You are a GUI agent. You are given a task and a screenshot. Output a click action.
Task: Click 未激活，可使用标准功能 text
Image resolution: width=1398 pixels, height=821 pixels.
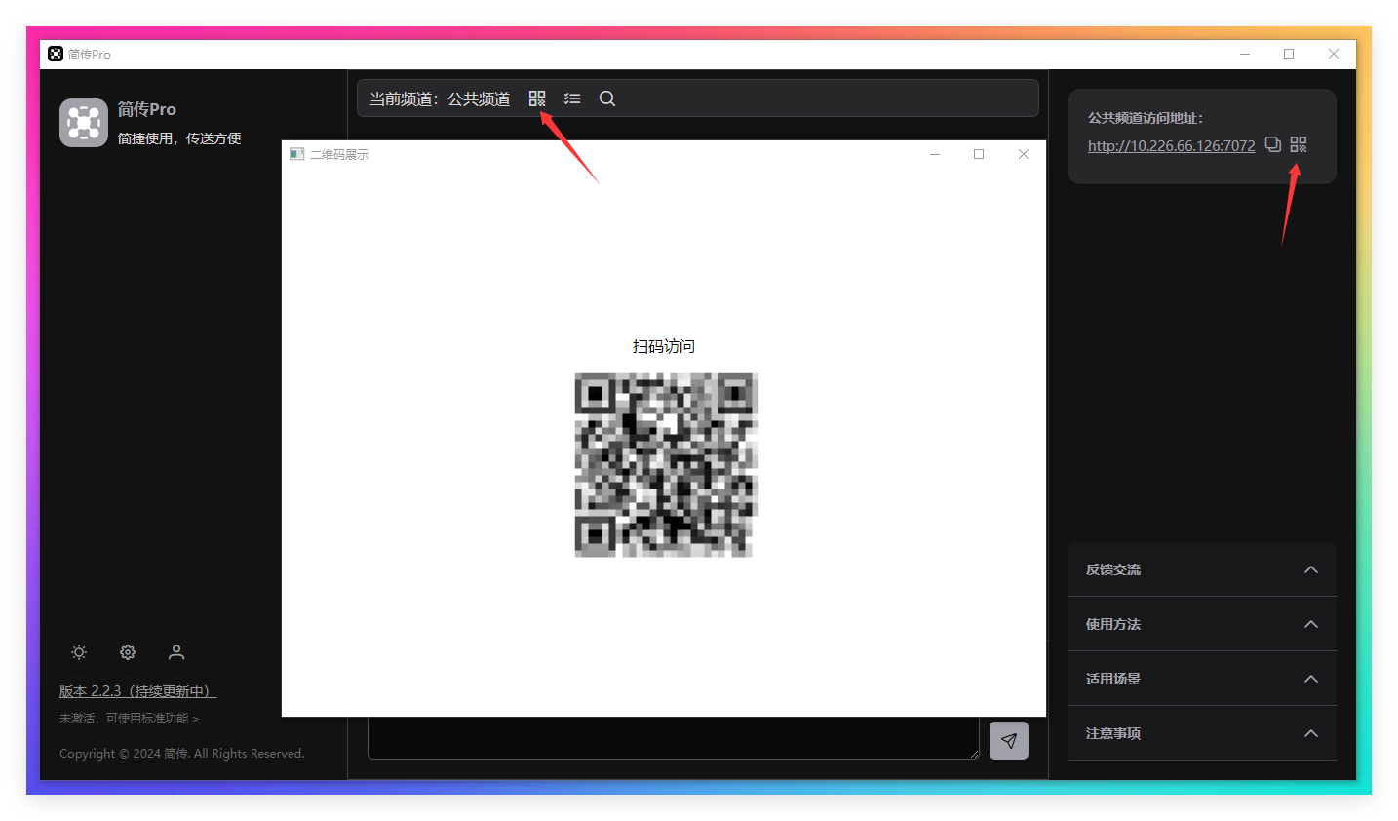(129, 718)
